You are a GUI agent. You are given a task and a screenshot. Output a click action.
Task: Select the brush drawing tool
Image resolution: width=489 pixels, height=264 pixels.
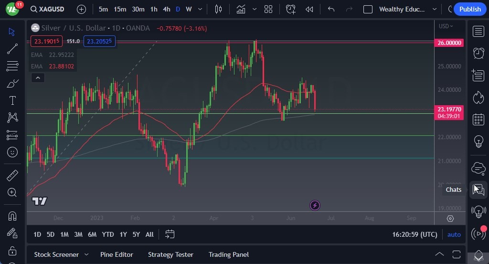coord(12,83)
